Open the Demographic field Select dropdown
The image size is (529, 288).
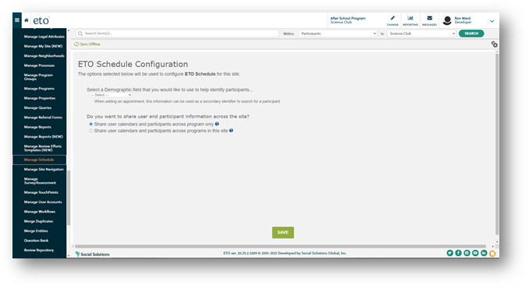pyautogui.click(x=111, y=95)
